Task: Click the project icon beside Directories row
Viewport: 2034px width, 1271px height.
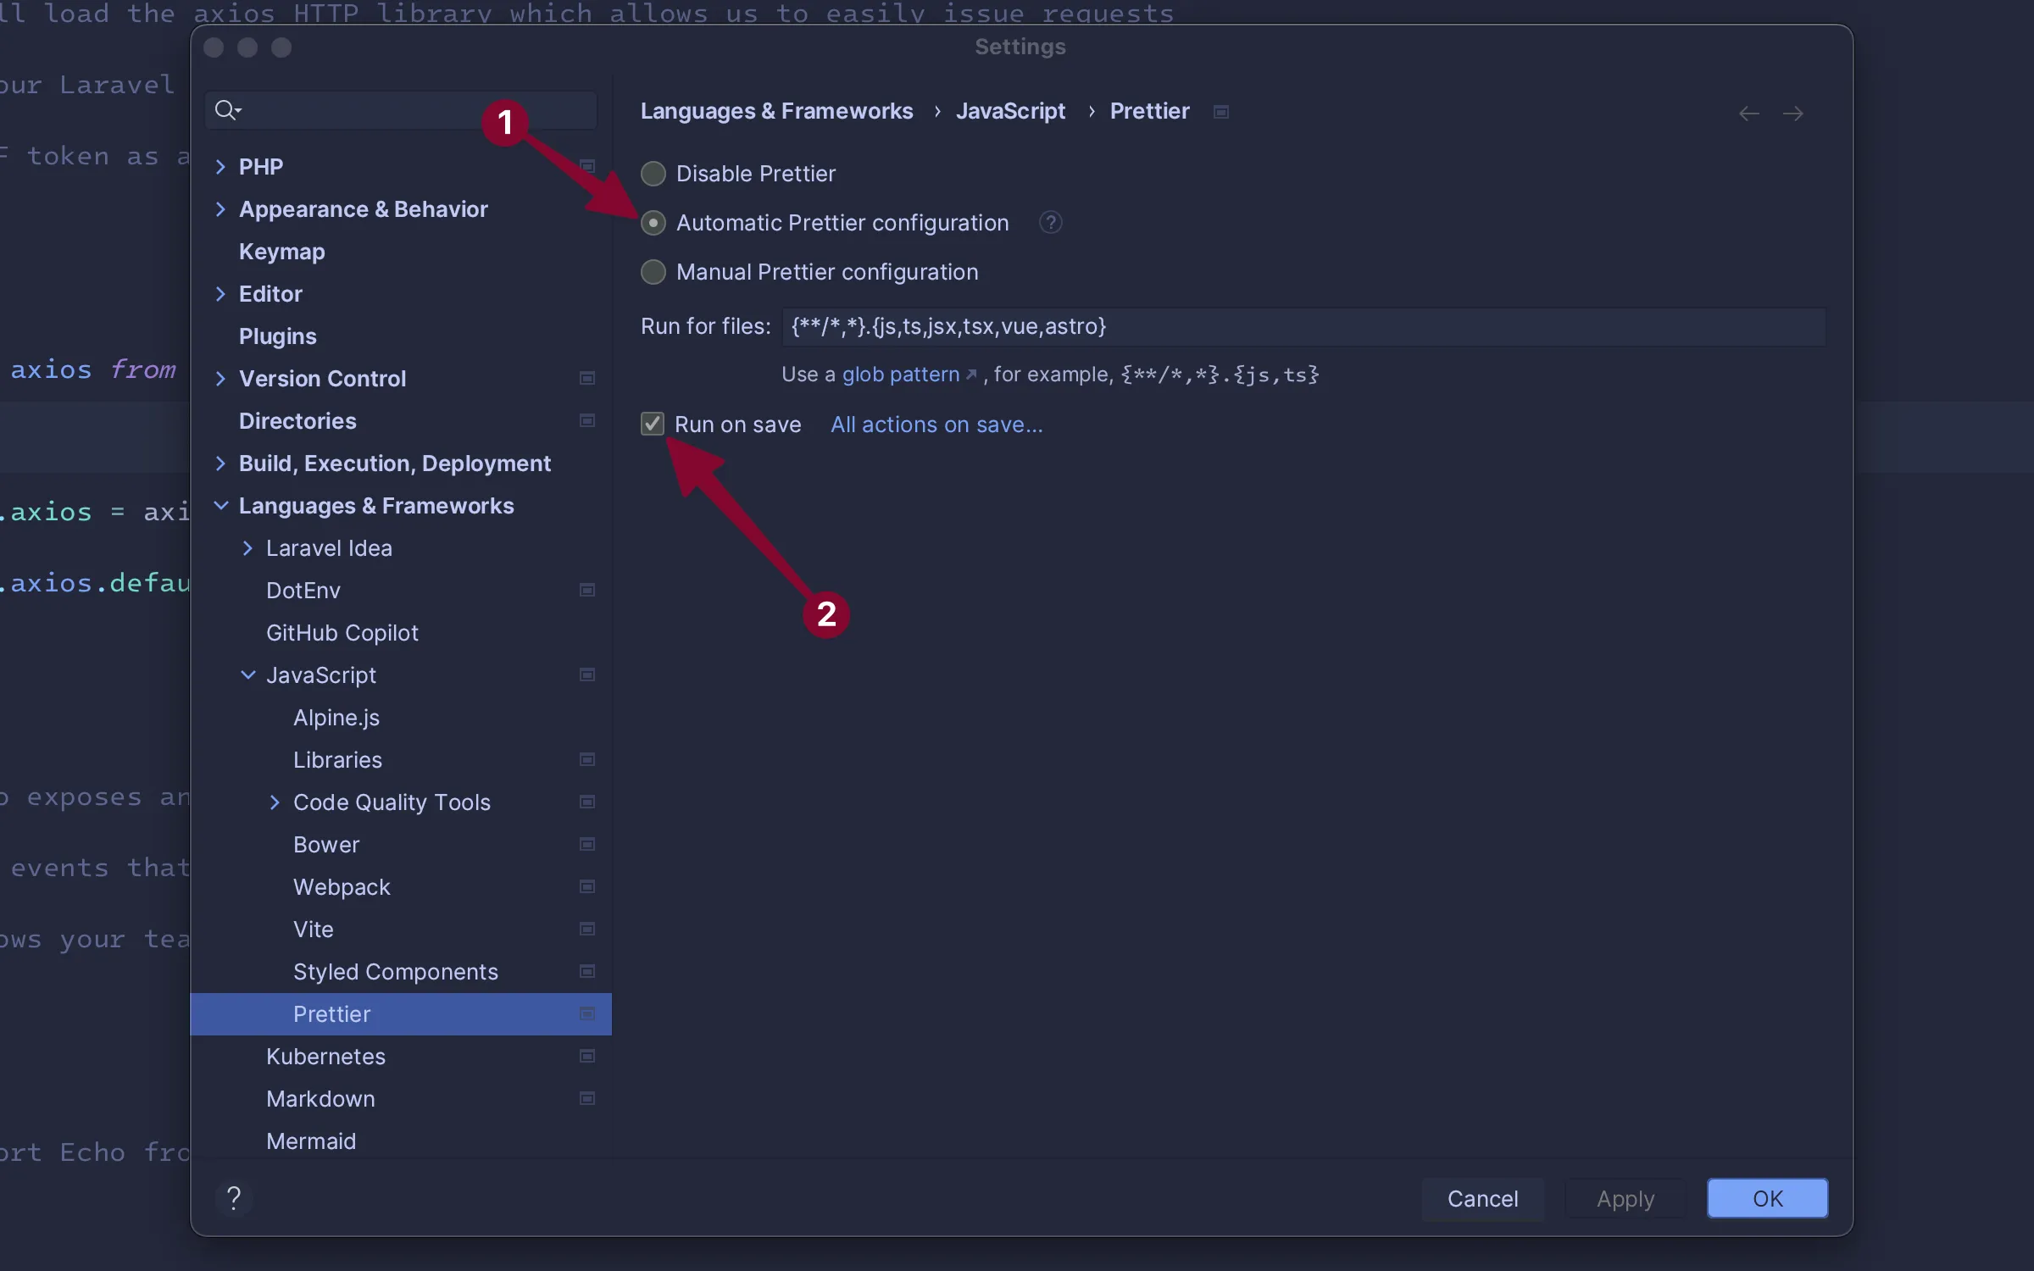Action: point(586,420)
